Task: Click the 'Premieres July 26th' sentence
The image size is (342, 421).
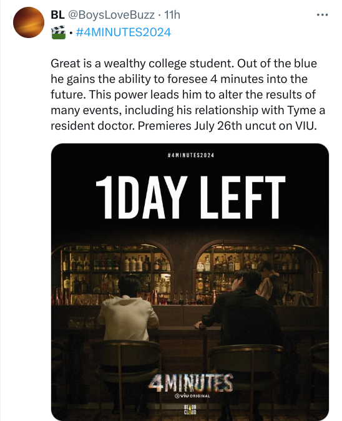Action: (x=227, y=126)
